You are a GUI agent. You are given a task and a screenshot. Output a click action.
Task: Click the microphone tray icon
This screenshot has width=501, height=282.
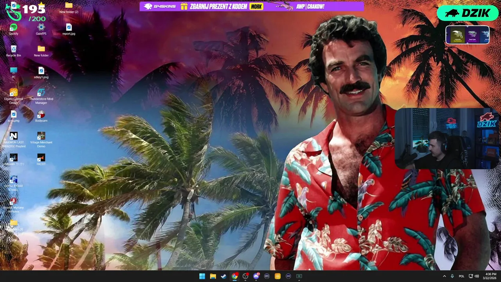[452, 276]
